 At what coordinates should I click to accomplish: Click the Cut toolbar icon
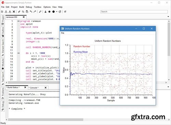coord(19,12)
